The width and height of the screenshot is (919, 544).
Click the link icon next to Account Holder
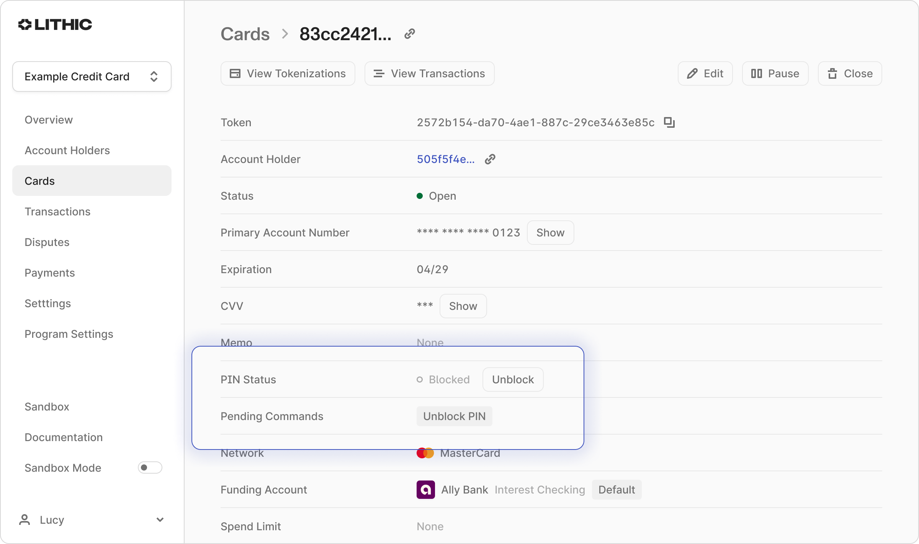pyautogui.click(x=489, y=159)
